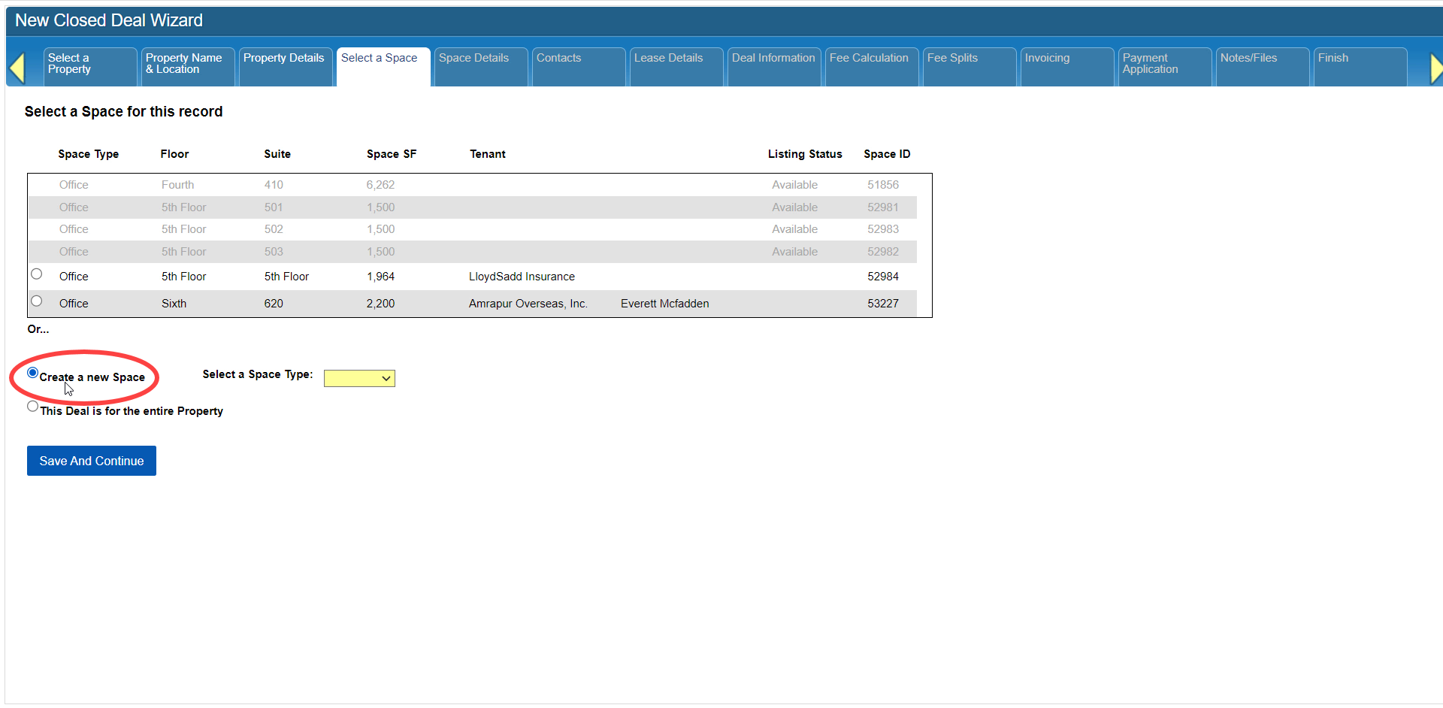
Task: Jump to the Finish tab
Action: pyautogui.click(x=1360, y=66)
